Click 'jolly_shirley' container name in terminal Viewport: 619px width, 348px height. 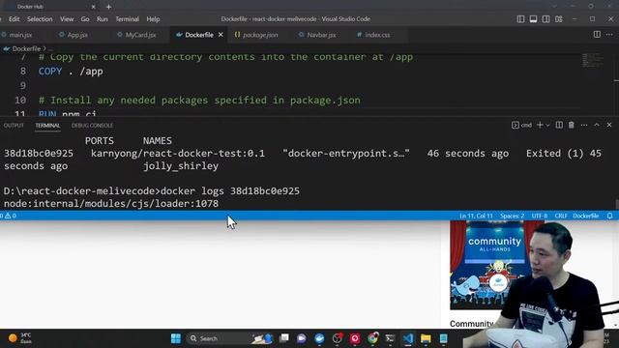coord(181,166)
